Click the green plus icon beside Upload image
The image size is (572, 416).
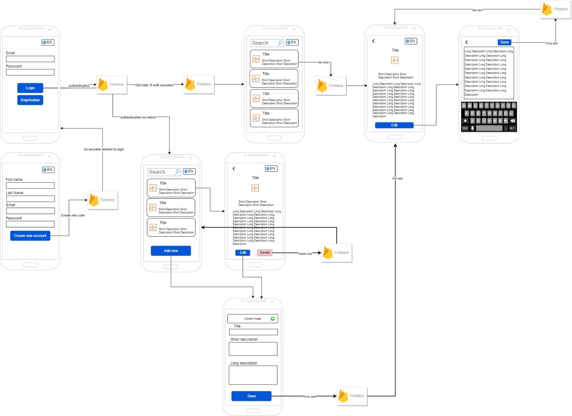tap(273, 318)
